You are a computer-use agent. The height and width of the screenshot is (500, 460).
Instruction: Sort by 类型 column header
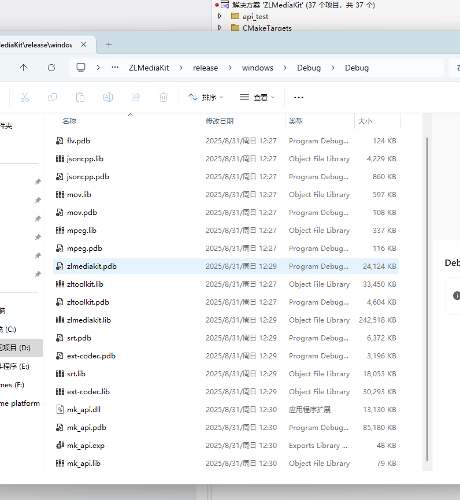[x=296, y=121]
